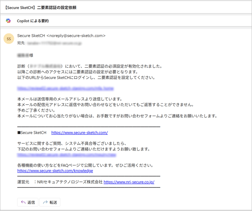Open the blurred two-factor login URL link
This screenshot has height=211, width=252.
point(65,88)
